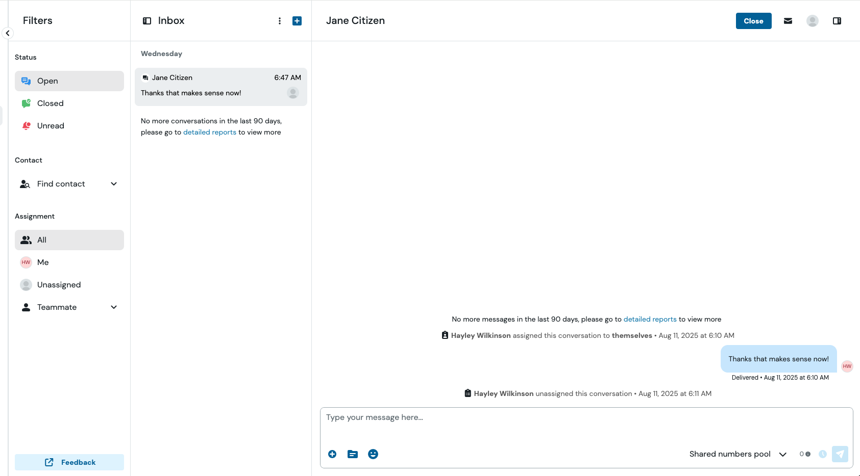The height and width of the screenshot is (476, 860).
Task: Click the envelope icon next to Close
Action: point(788,20)
